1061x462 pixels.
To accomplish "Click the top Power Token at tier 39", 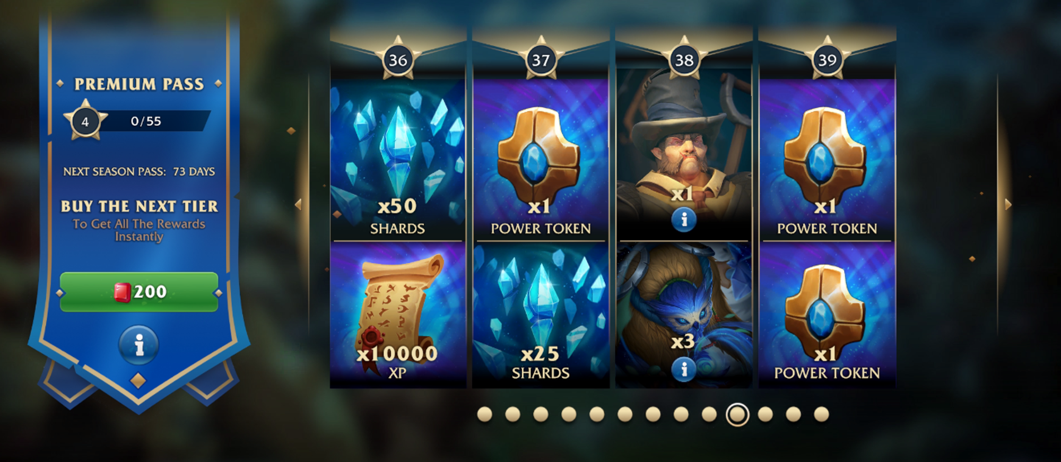I will pyautogui.click(x=827, y=160).
